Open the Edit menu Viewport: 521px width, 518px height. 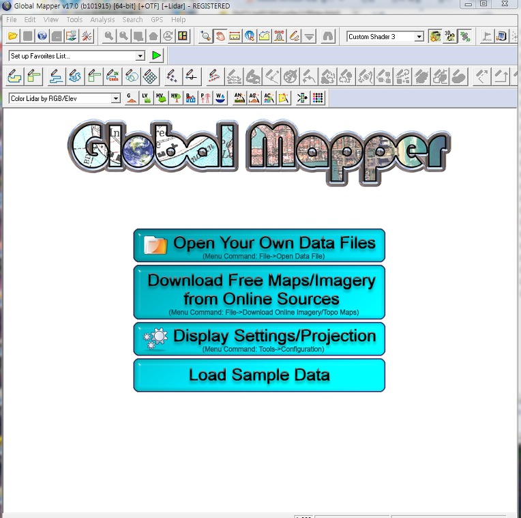[x=30, y=20]
